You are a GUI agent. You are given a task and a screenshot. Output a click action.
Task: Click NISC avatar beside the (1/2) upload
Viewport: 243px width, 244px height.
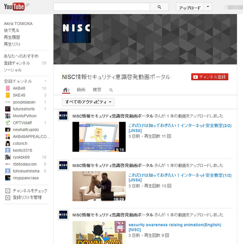tap(63, 165)
